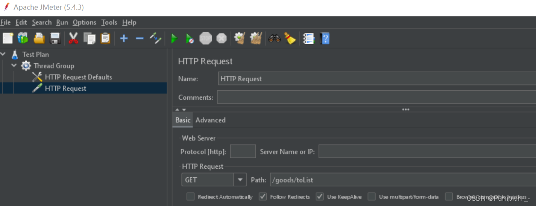Screen dimensions: 536x206
Task: Click the Clear All double broom icon
Action: pyautogui.click(x=256, y=38)
